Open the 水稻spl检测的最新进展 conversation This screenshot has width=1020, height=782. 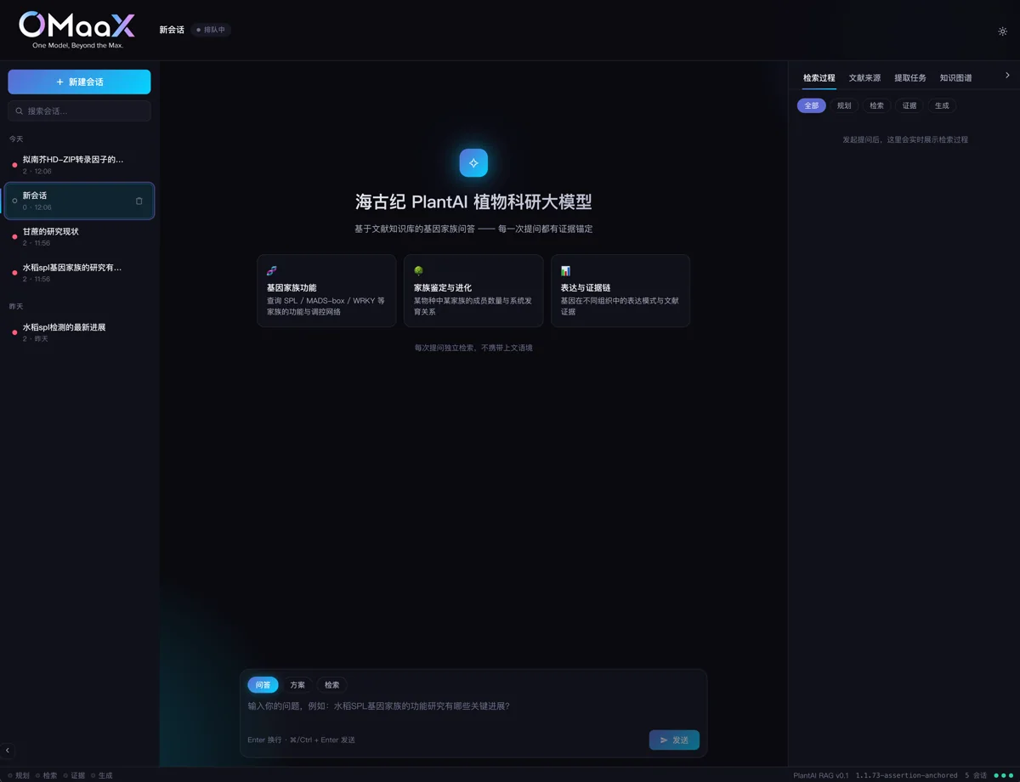80,332
